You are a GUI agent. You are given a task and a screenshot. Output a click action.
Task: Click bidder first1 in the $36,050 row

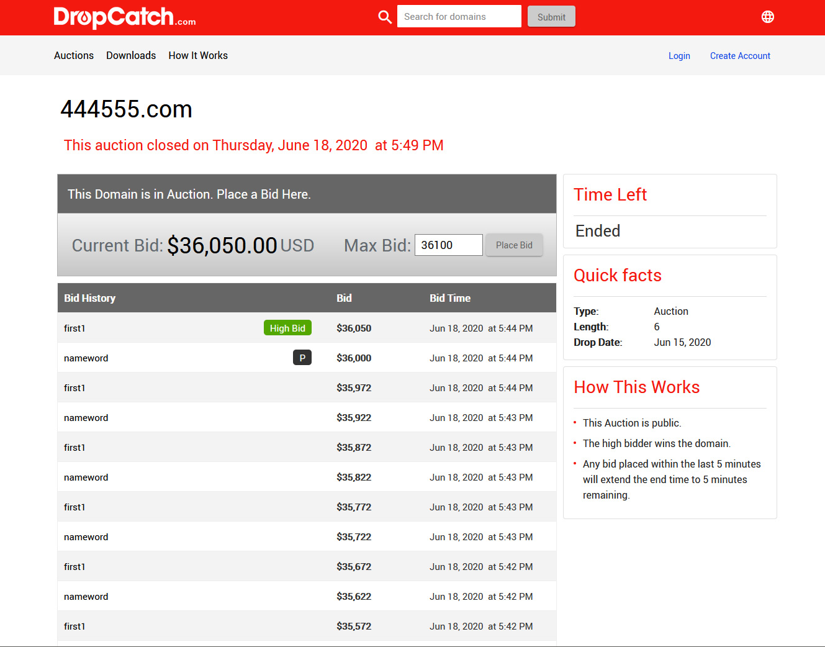point(74,328)
